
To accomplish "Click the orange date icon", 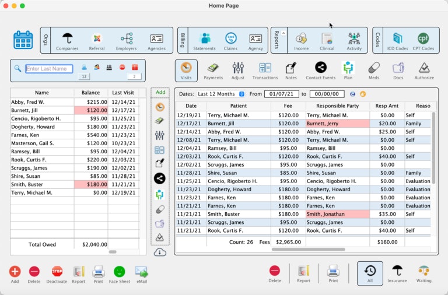I will coord(363,94).
